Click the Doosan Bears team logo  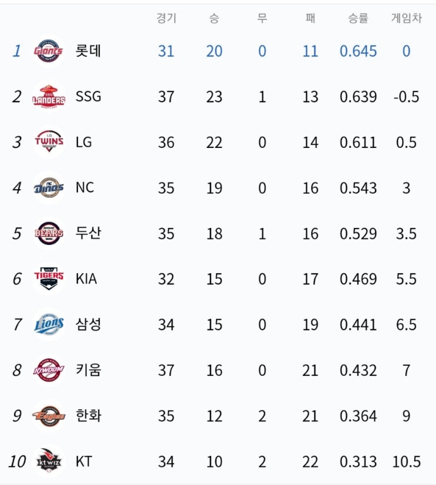click(x=49, y=233)
